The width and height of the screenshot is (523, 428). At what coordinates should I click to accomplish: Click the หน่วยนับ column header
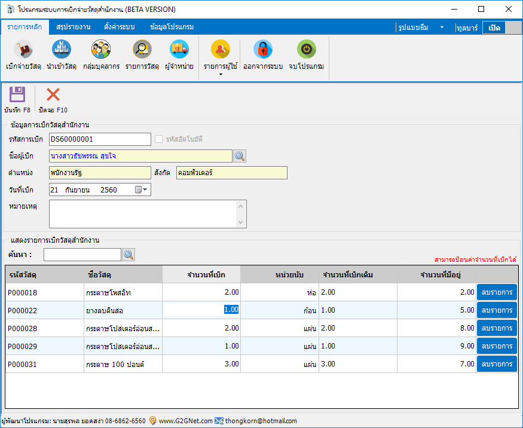pyautogui.click(x=280, y=275)
